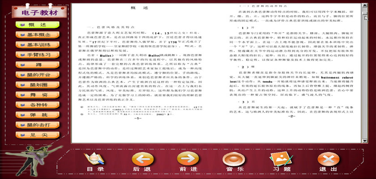Click the 概述 page heading
Viewport: 376px width, 179px height.
139,8
